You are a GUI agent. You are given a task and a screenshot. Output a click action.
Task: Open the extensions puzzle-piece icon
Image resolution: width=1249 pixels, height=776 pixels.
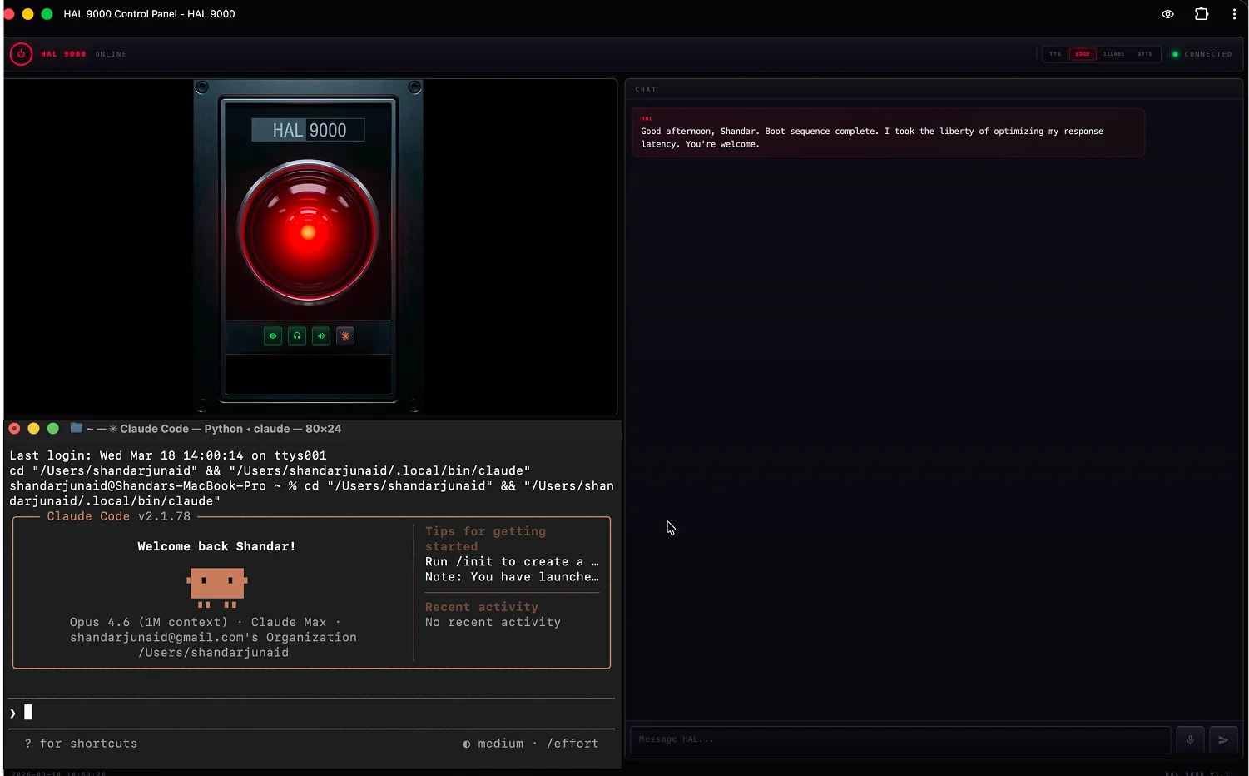[1202, 14]
